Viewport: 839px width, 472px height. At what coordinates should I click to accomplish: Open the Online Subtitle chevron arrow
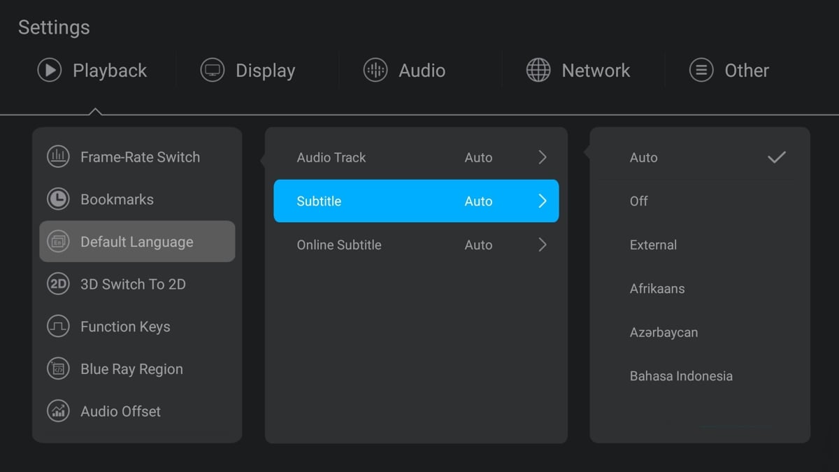point(543,245)
